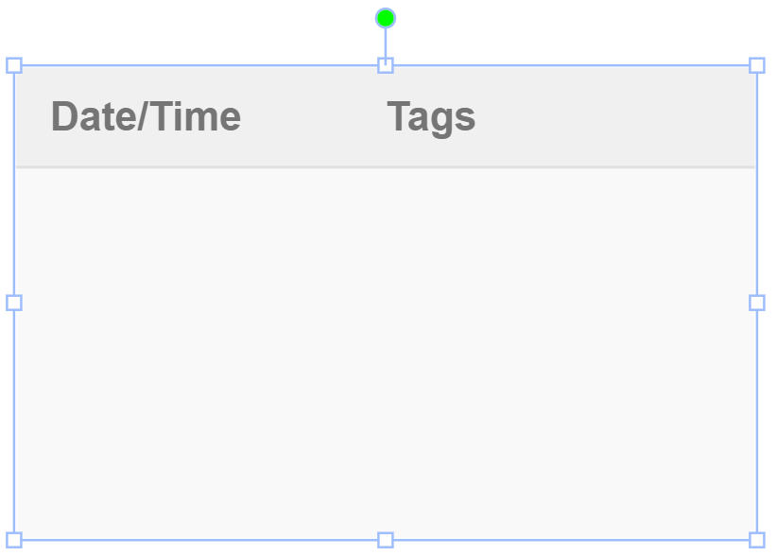Click the empty table body area
Image resolution: width=777 pixels, height=556 pixels.
(385, 354)
